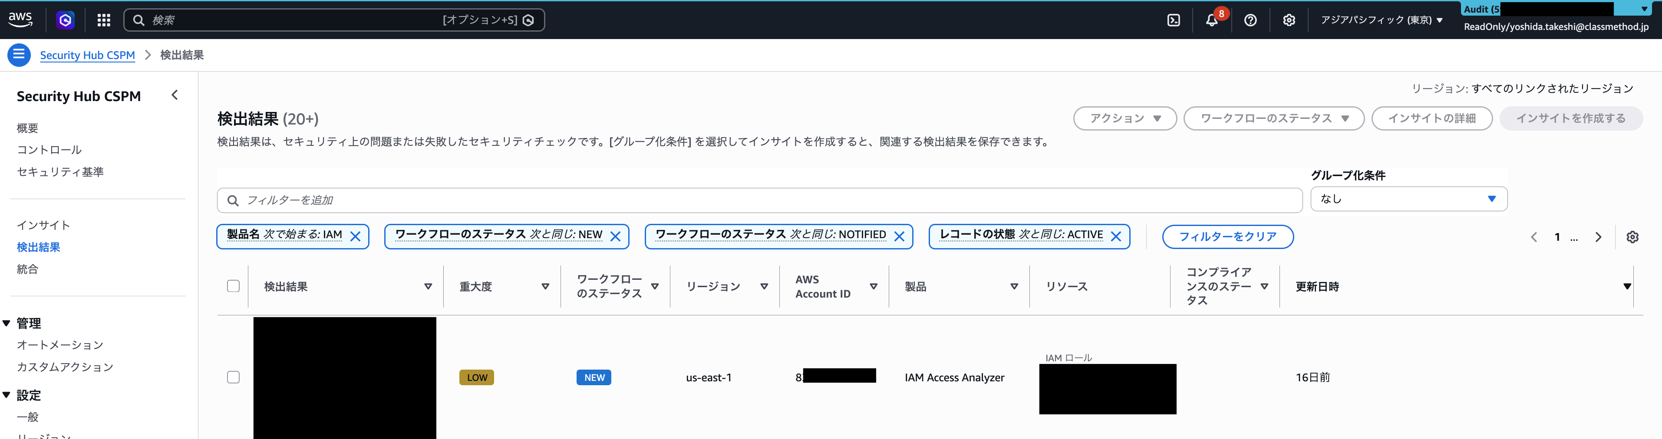Open the table preferences gear icon
This screenshot has height=439, width=1662.
pos(1632,237)
